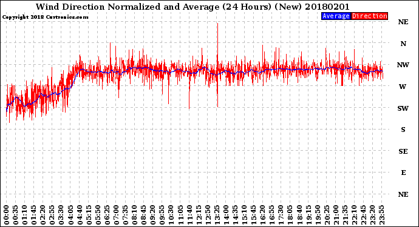Click the top NE axis label
This screenshot has height=227, width=419.
coord(403,22)
